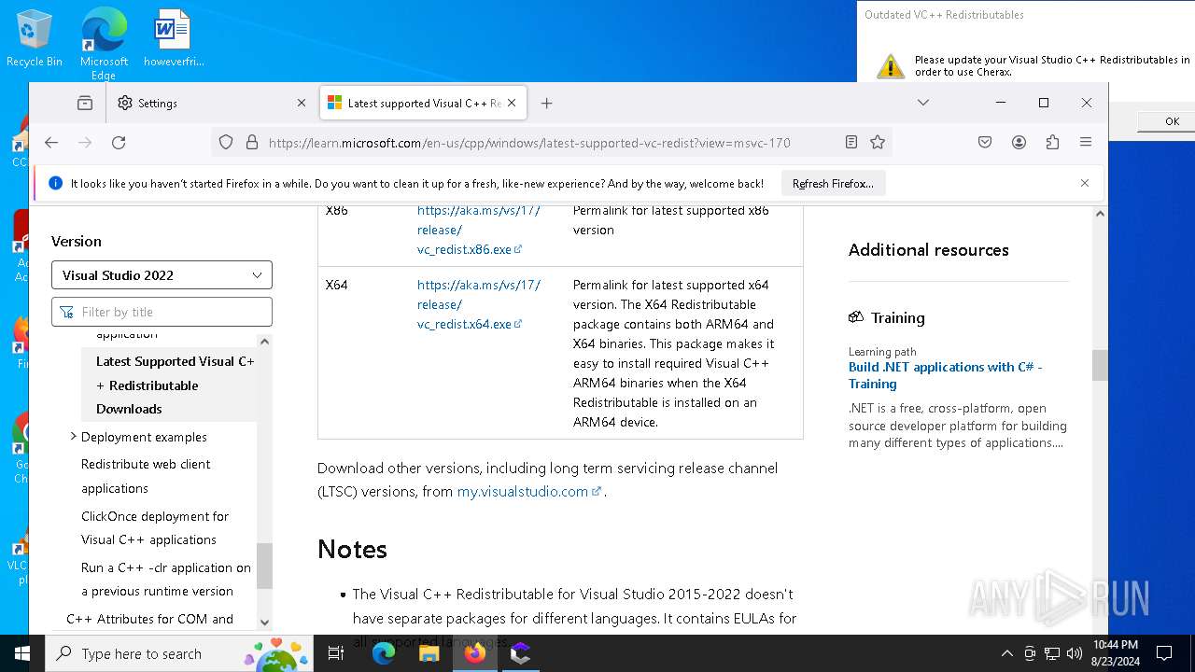
Task: Click Refresh Firefox button
Action: click(x=833, y=184)
